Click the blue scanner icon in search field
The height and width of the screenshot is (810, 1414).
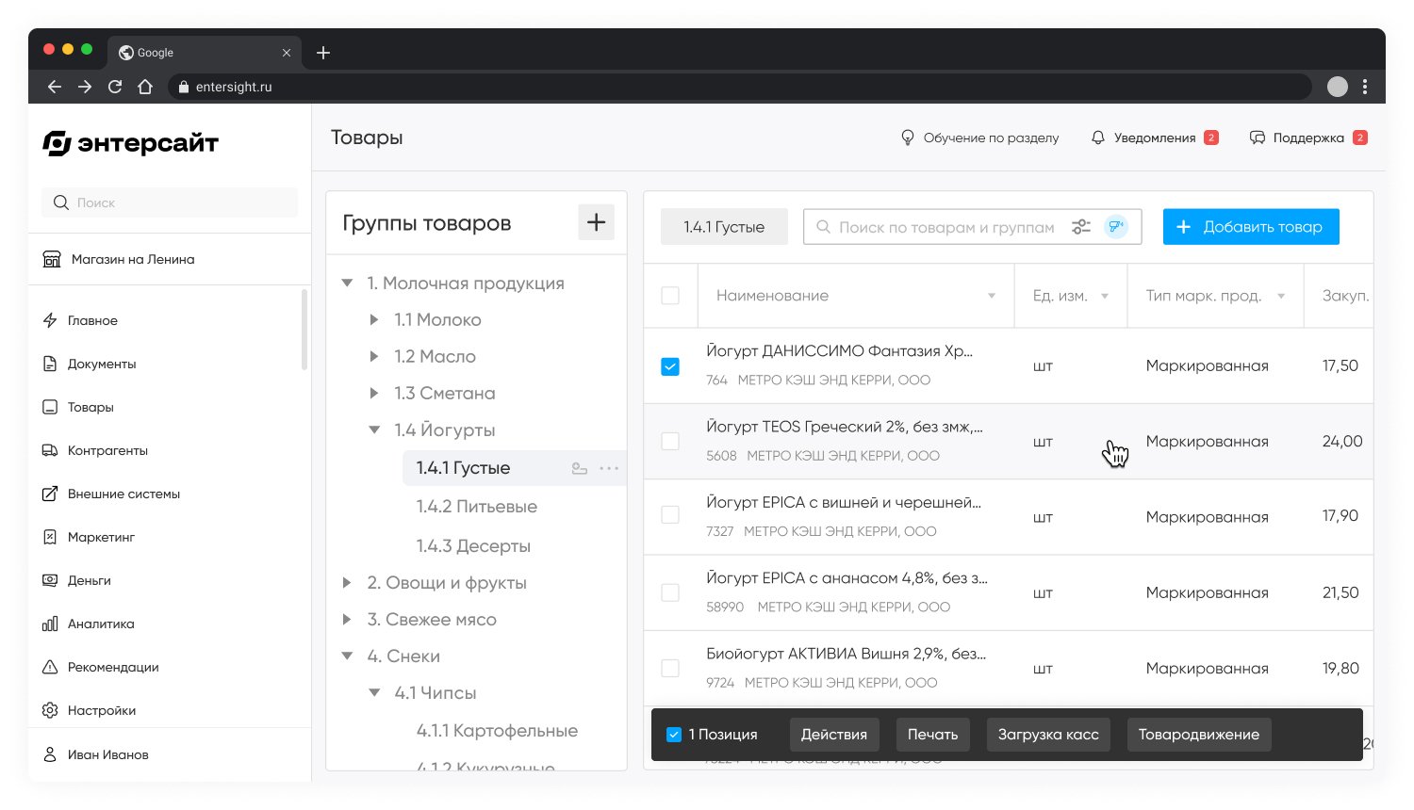(x=1116, y=227)
